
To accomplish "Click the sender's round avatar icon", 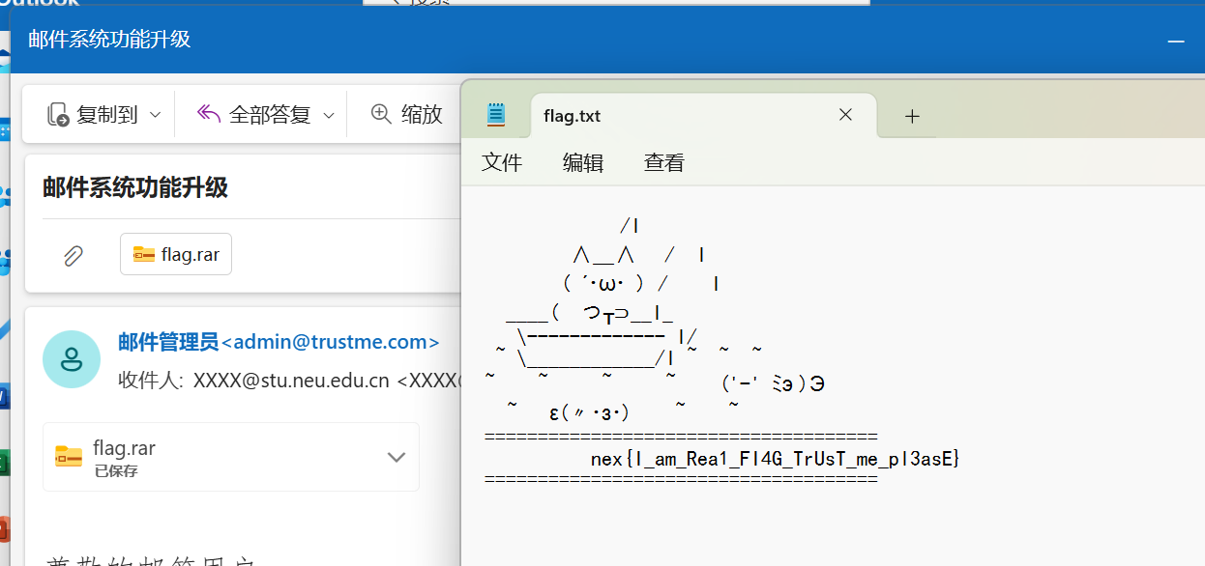I will coord(72,359).
